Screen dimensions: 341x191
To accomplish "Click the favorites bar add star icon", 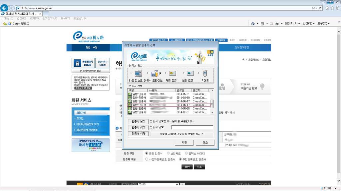I will click(5, 24).
